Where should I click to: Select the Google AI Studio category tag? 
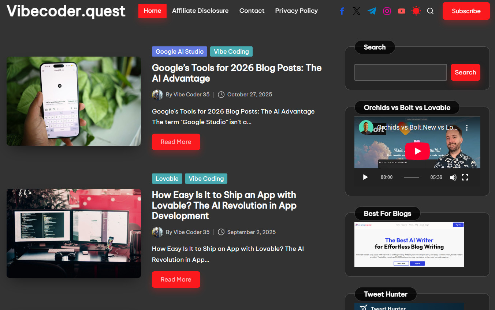[179, 51]
